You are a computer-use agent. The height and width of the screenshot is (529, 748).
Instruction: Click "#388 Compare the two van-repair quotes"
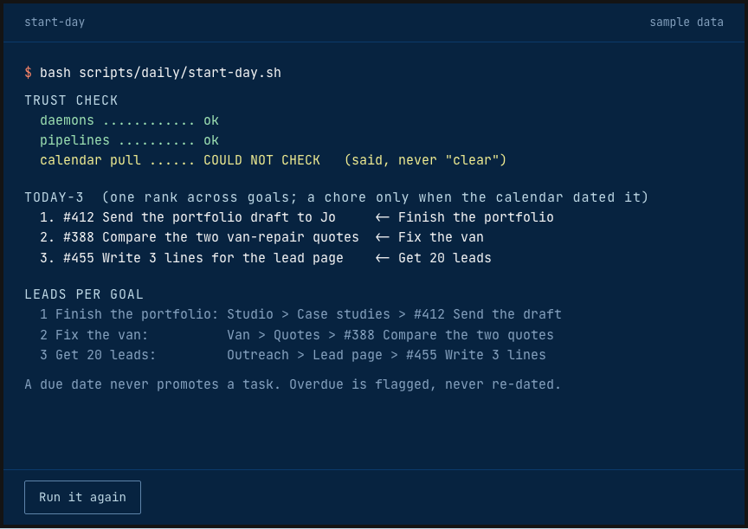click(211, 237)
